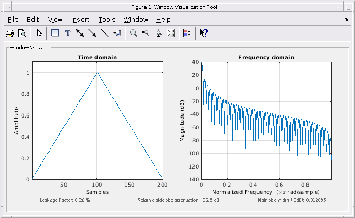355x218 pixels.
Task: Select the Insert Line tool
Action: [x=105, y=33]
